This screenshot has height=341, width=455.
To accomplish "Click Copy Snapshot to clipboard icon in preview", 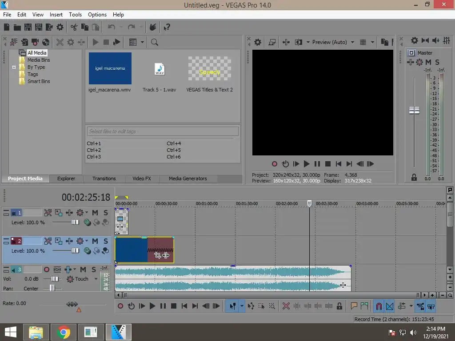I will coord(384,42).
